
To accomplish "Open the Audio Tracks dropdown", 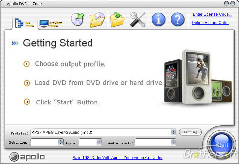I will (173, 142).
